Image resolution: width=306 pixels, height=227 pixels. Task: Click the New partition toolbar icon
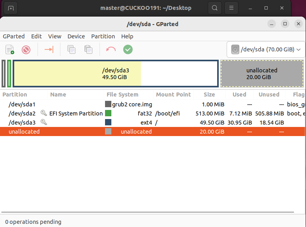pos(10,49)
